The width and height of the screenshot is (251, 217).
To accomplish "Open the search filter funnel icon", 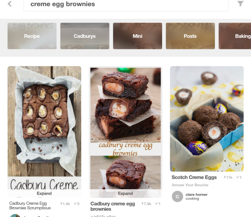I will coord(240,3).
